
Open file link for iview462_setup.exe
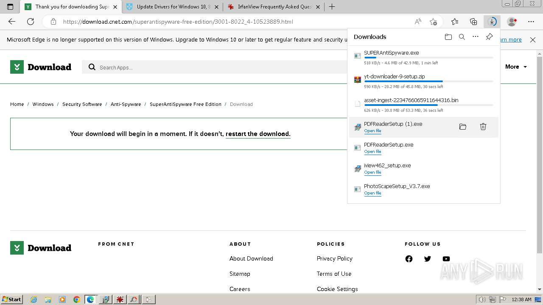[x=372, y=172]
